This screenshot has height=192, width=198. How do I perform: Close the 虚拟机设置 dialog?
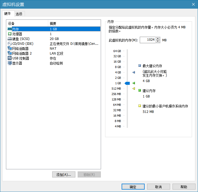(x=193, y=4)
